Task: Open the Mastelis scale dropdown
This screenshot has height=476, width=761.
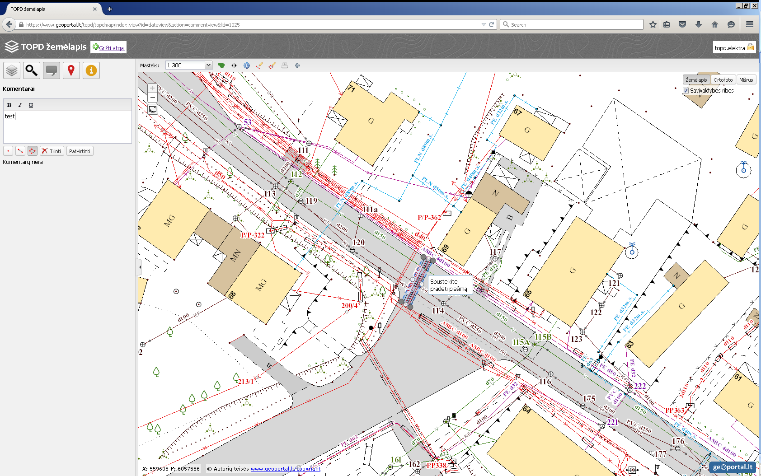Action: pos(208,65)
